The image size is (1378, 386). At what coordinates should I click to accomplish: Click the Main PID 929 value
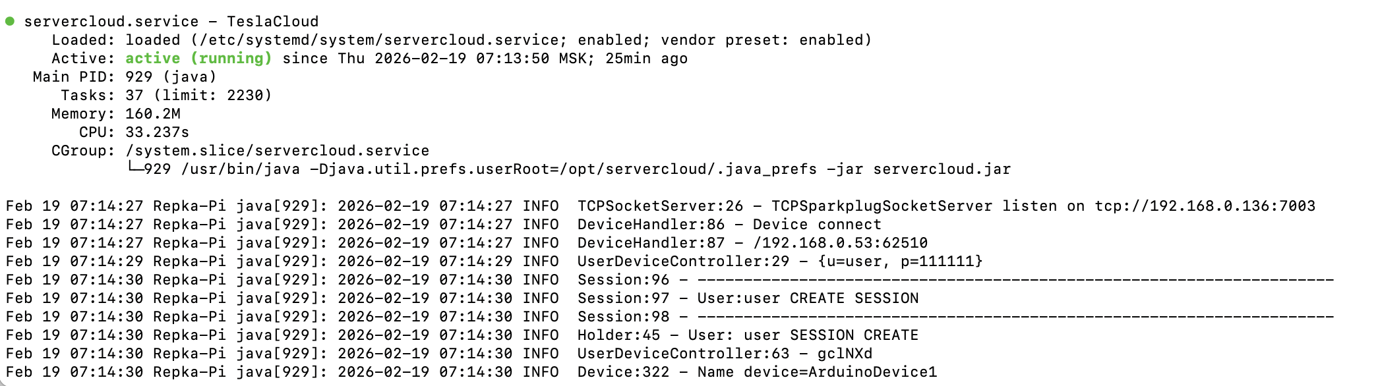tap(138, 76)
